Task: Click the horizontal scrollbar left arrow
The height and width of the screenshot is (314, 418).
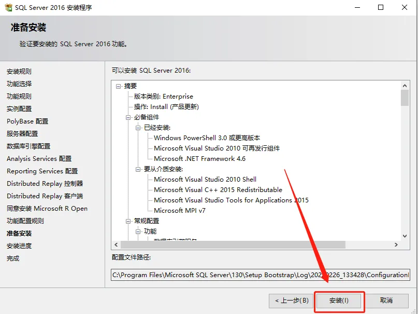Action: (x=116, y=244)
